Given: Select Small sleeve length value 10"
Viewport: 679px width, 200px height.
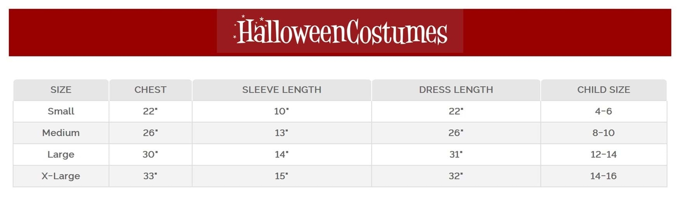Looking at the screenshot, I should coord(281,111).
